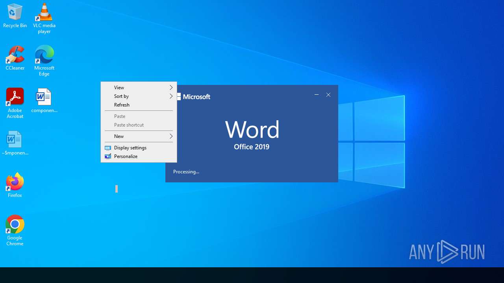Select Google Chrome desktop shortcut

15,230
